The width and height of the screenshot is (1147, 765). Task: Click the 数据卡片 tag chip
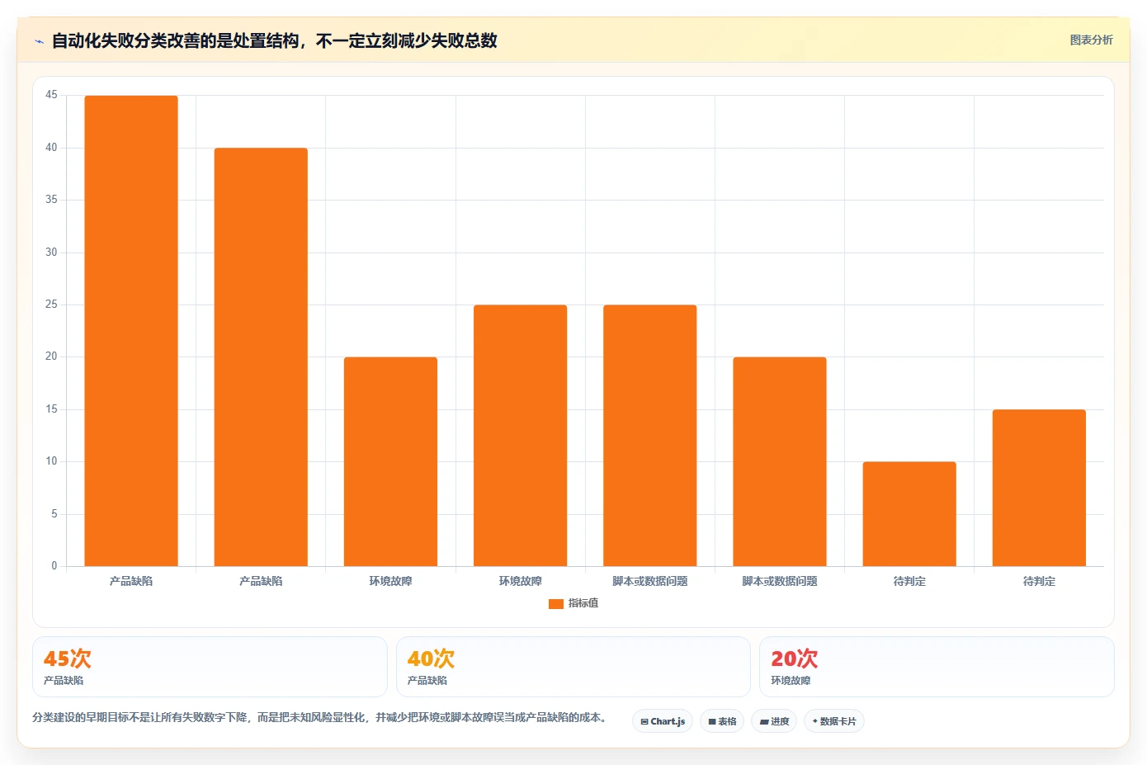click(x=834, y=721)
